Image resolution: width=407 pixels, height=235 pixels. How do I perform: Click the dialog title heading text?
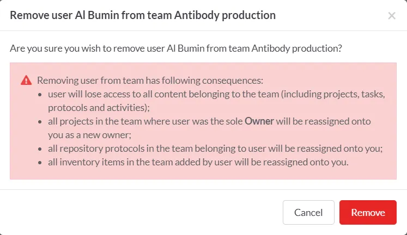coord(143,15)
